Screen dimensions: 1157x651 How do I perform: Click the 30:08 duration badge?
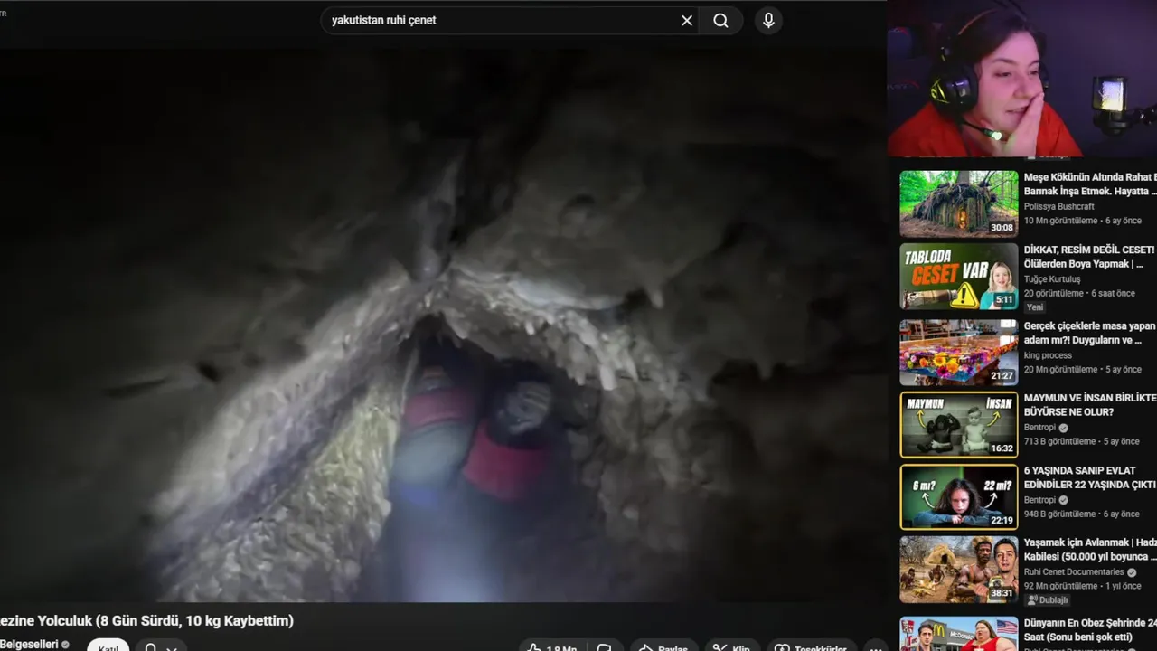click(1002, 228)
